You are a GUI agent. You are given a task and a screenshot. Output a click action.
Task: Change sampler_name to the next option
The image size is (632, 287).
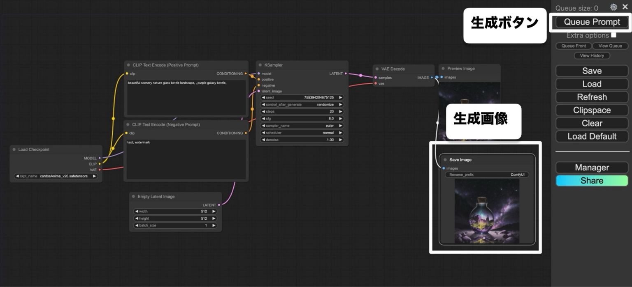coord(340,126)
